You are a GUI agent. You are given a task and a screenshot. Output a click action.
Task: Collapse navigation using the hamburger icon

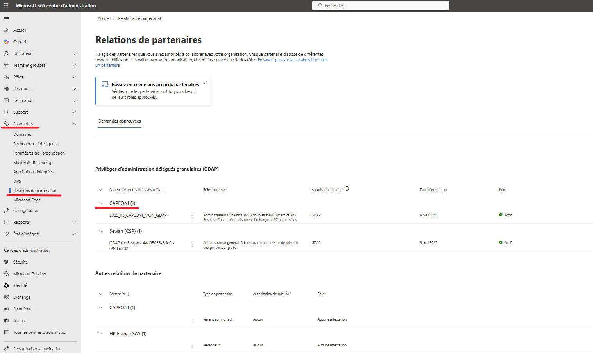coord(6,18)
